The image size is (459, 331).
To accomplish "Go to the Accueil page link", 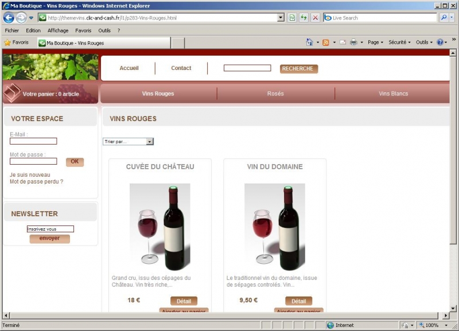I will (x=129, y=68).
